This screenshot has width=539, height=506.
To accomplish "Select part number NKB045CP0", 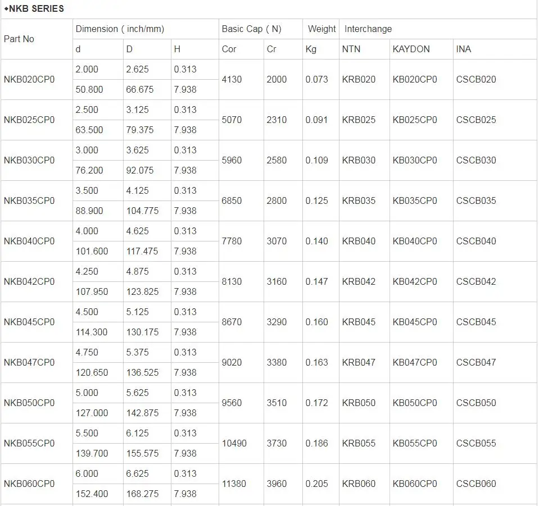I will (29, 322).
